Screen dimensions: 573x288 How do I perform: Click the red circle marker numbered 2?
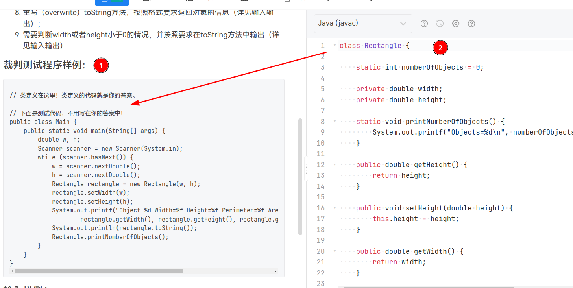tap(440, 48)
